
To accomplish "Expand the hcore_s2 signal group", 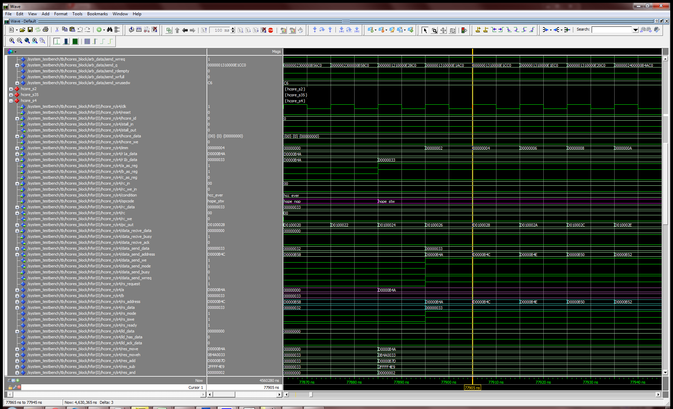I will click(11, 89).
